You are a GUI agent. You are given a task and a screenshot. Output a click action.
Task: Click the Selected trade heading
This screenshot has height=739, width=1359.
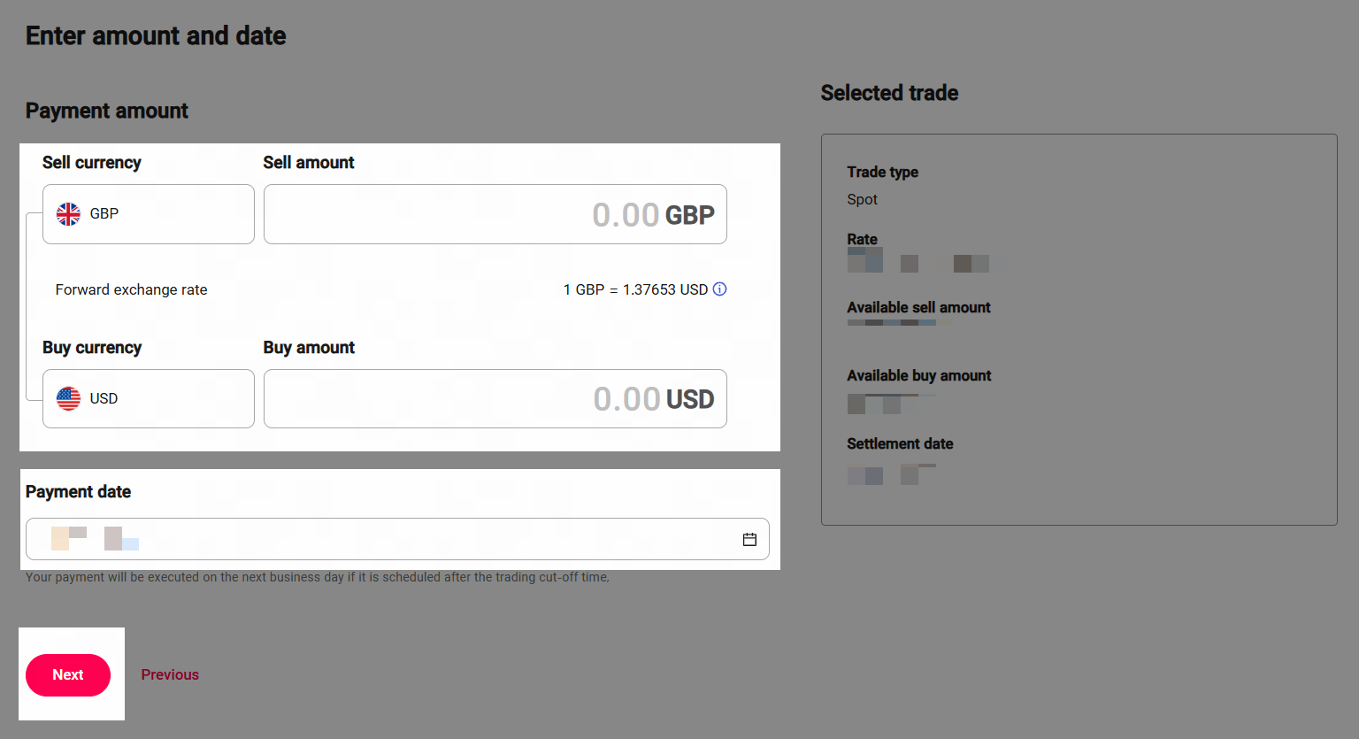(889, 93)
